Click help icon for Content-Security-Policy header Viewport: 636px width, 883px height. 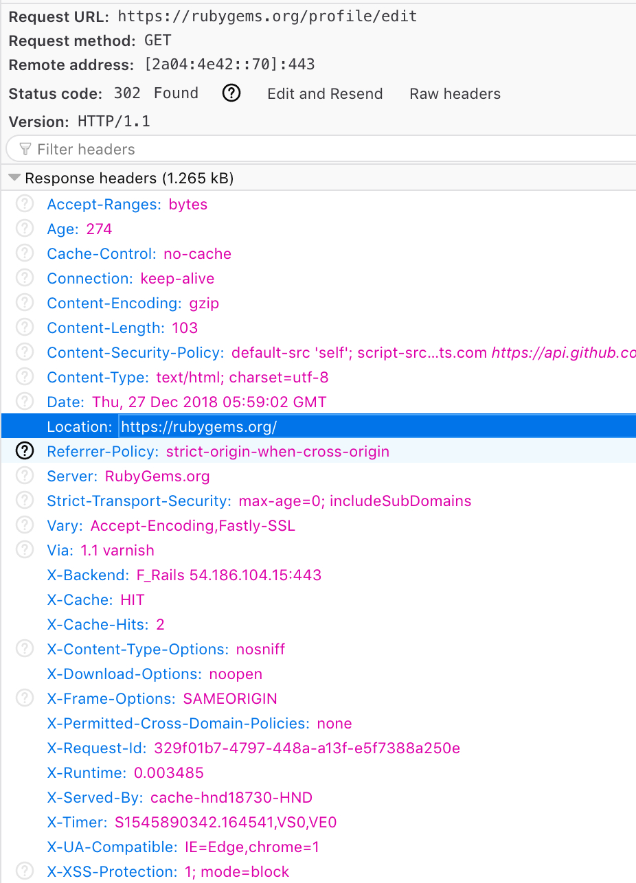(25, 352)
